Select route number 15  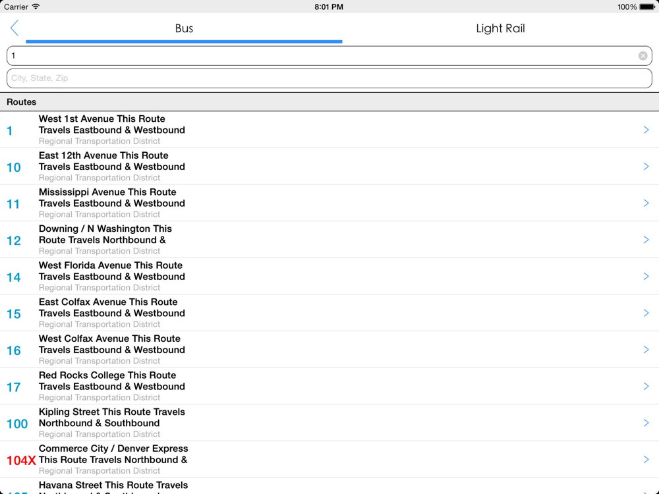point(13,314)
